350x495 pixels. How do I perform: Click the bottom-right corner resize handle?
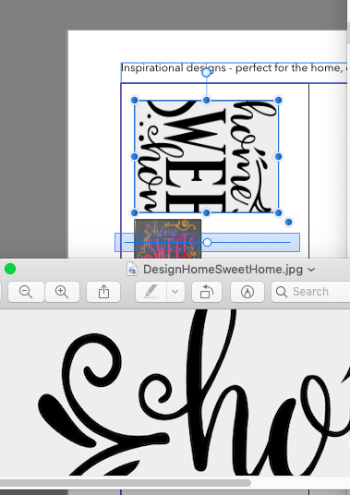tap(278, 212)
